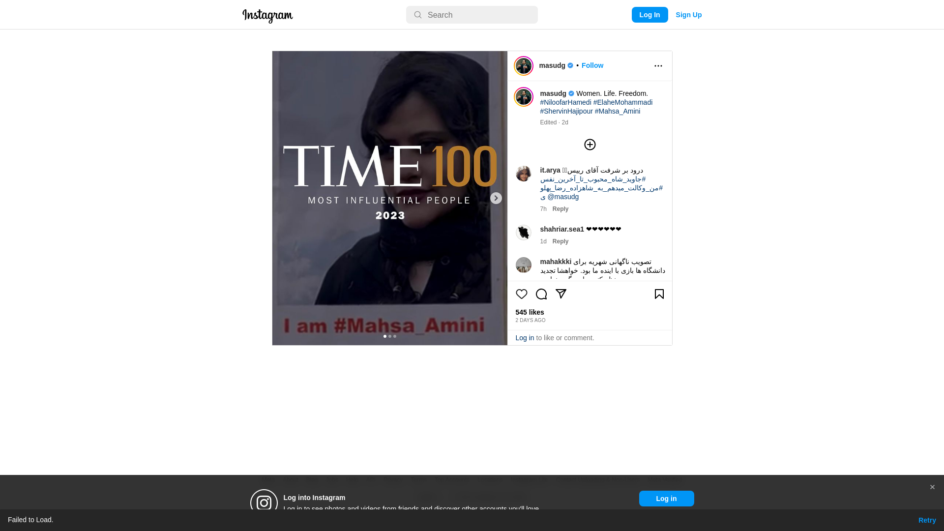Image resolution: width=944 pixels, height=531 pixels.
Task: Open the three-dot more options menu
Action: 658,66
